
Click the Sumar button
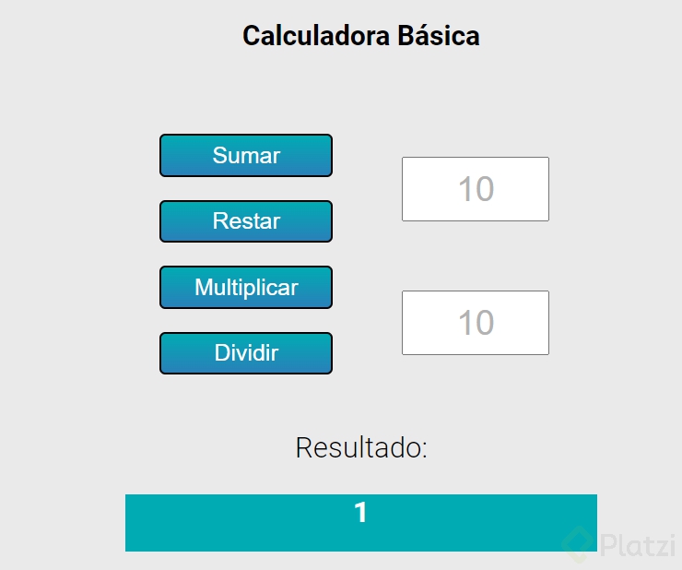coord(246,156)
